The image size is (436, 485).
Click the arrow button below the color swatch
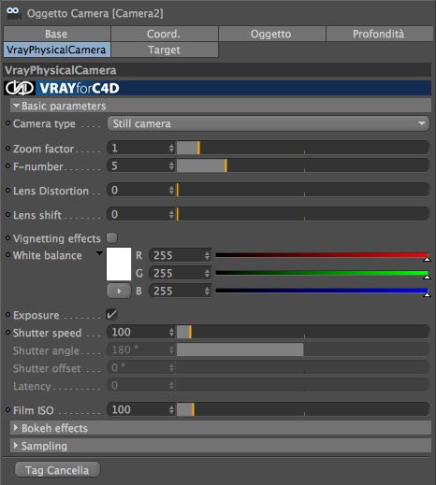pos(119,292)
